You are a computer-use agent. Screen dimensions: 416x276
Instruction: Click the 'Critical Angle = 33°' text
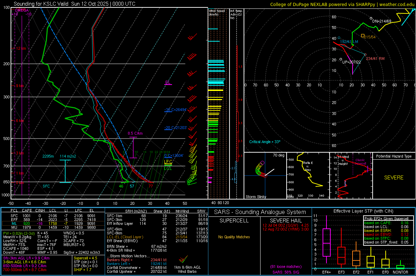pos(265,142)
